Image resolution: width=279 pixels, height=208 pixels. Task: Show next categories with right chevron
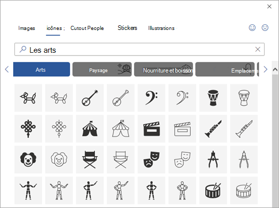pyautogui.click(x=265, y=70)
